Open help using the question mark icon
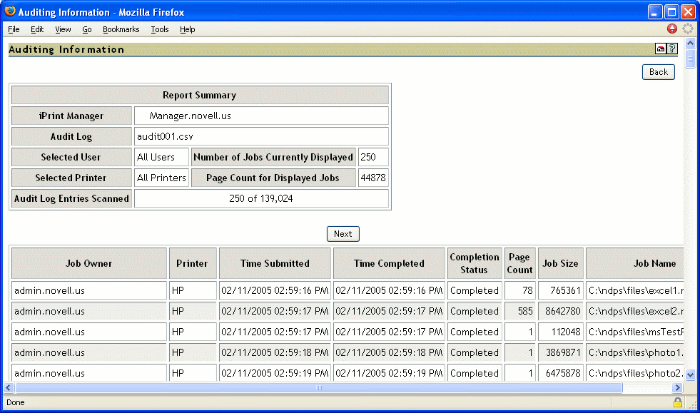This screenshot has width=700, height=413. point(671,49)
